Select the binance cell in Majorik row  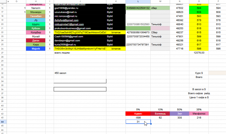click(116, 49)
